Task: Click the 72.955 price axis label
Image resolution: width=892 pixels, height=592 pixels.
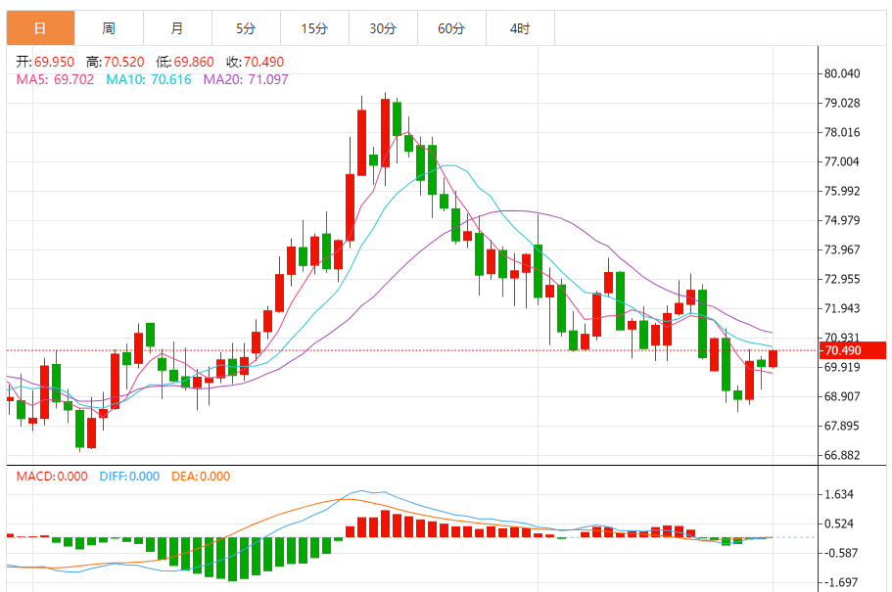Action: click(x=842, y=279)
